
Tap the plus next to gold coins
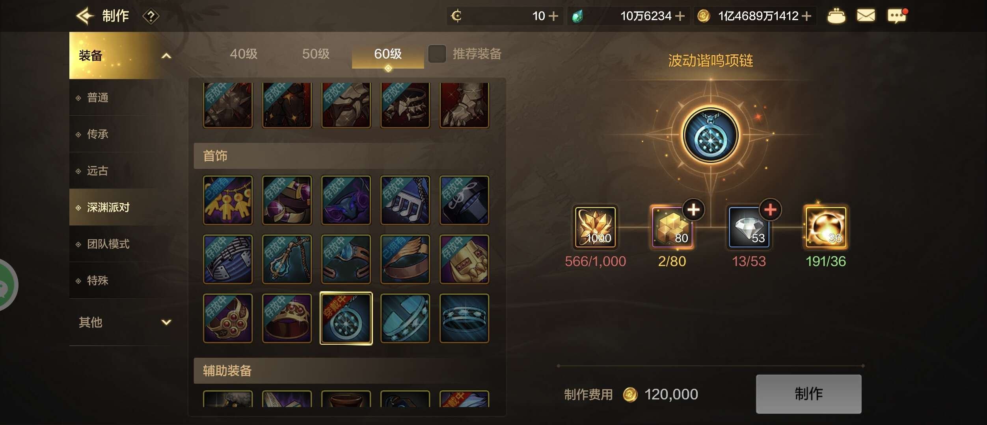[806, 16]
